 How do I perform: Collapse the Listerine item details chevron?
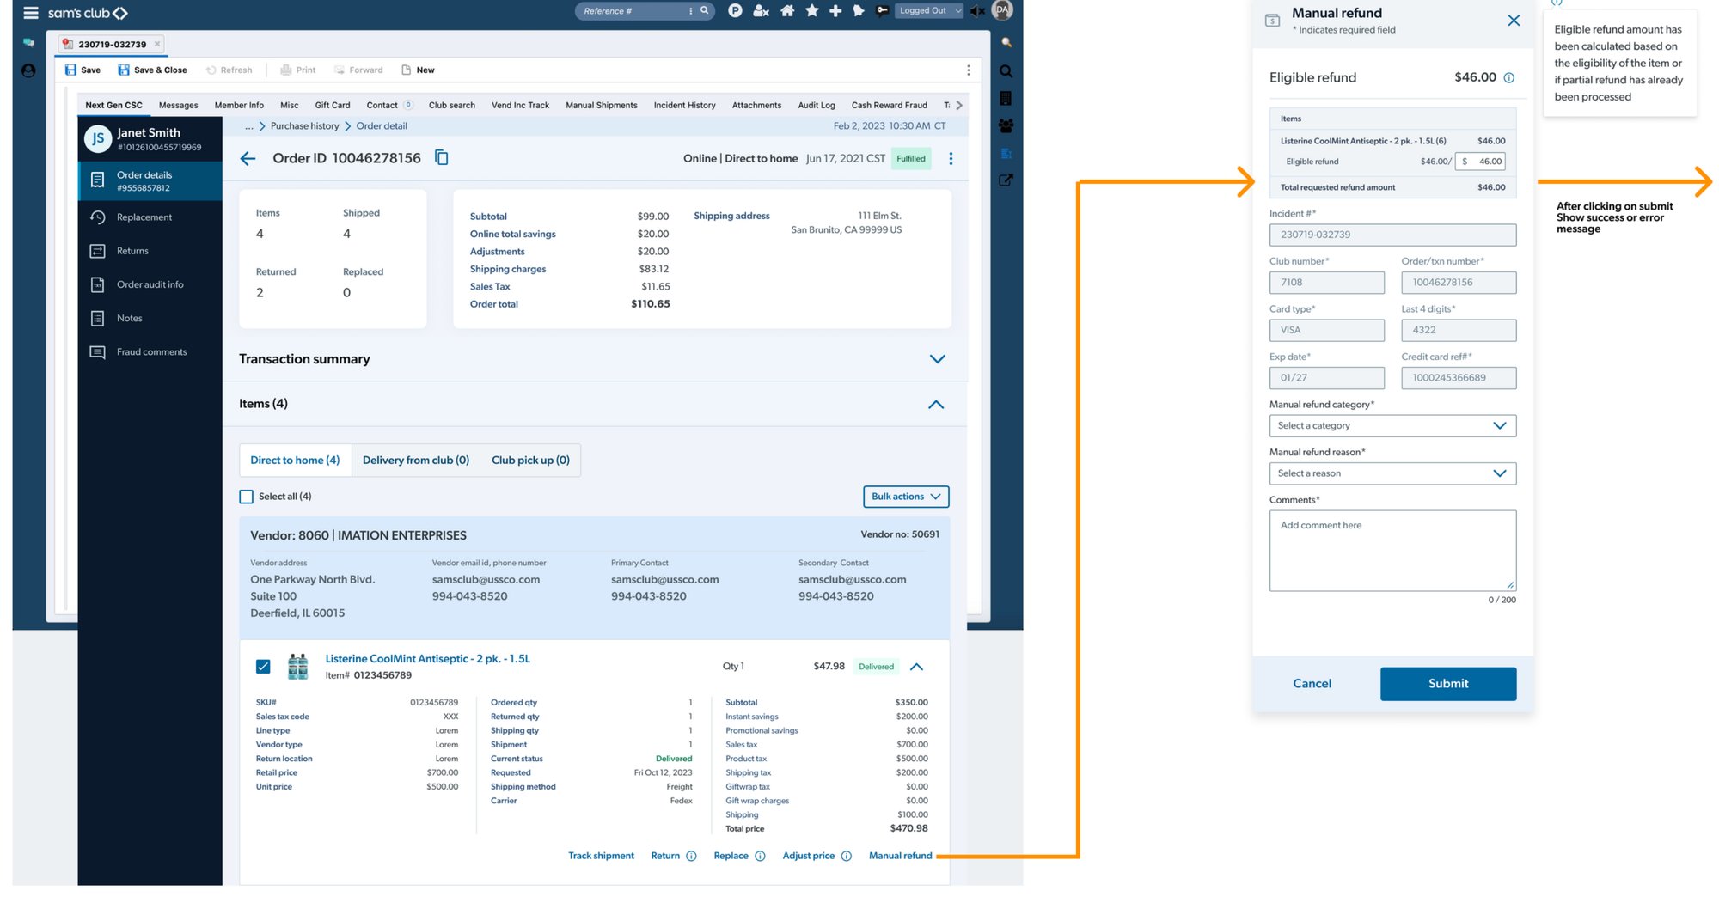[916, 667]
